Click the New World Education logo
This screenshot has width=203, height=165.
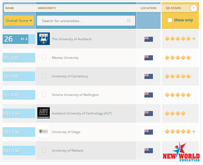pos(181,152)
